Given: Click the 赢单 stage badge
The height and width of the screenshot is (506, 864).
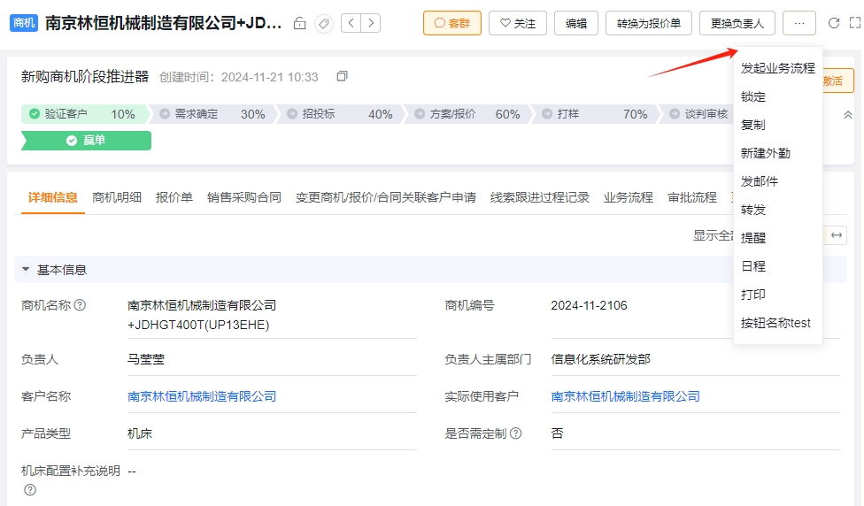Looking at the screenshot, I should [87, 141].
